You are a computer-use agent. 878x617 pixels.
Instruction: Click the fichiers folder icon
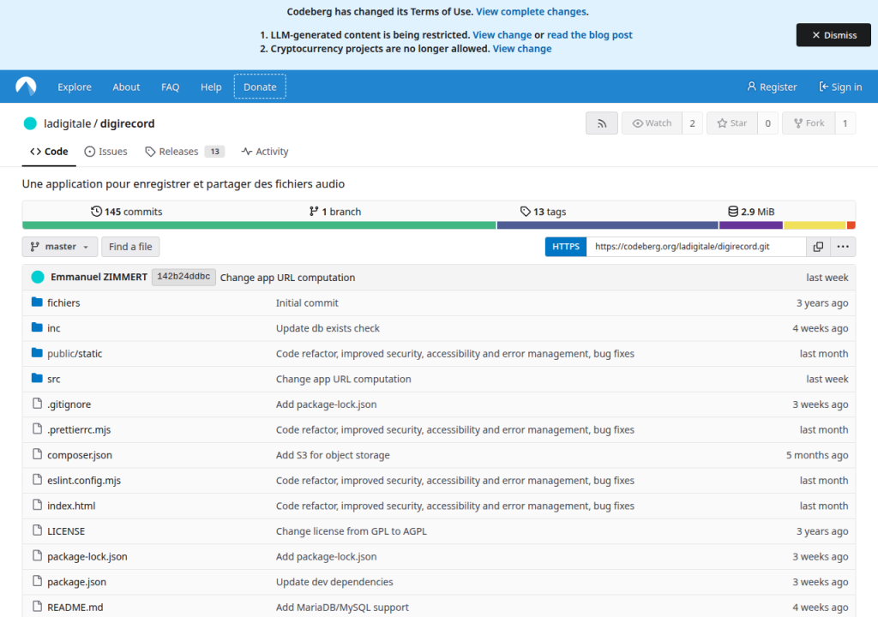37,303
